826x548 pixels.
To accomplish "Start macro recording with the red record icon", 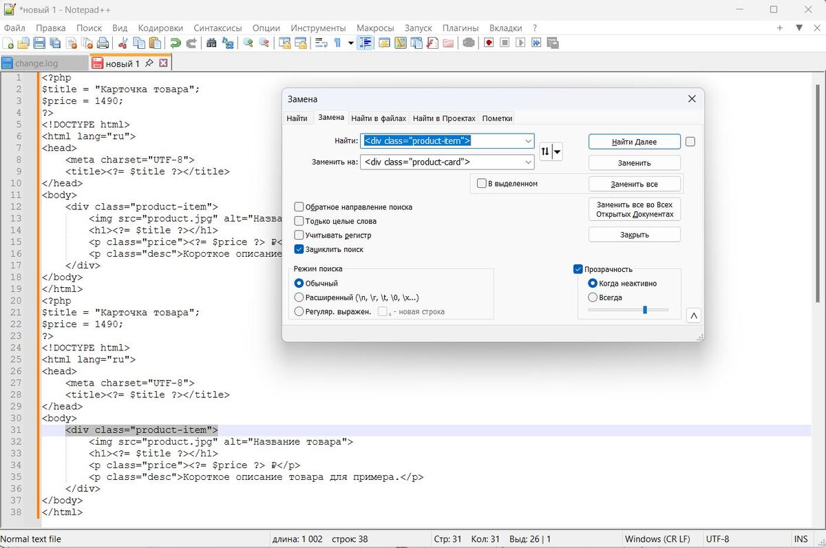I will point(489,43).
